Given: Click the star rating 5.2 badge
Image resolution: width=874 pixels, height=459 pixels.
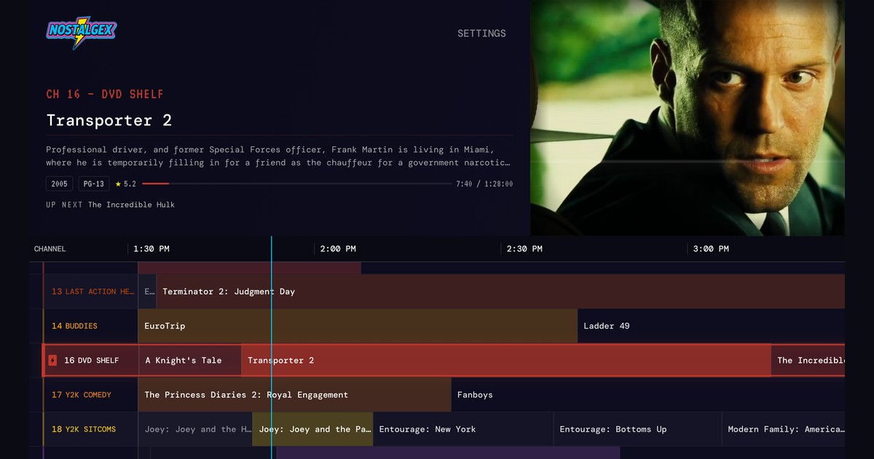Looking at the screenshot, I should click(125, 184).
